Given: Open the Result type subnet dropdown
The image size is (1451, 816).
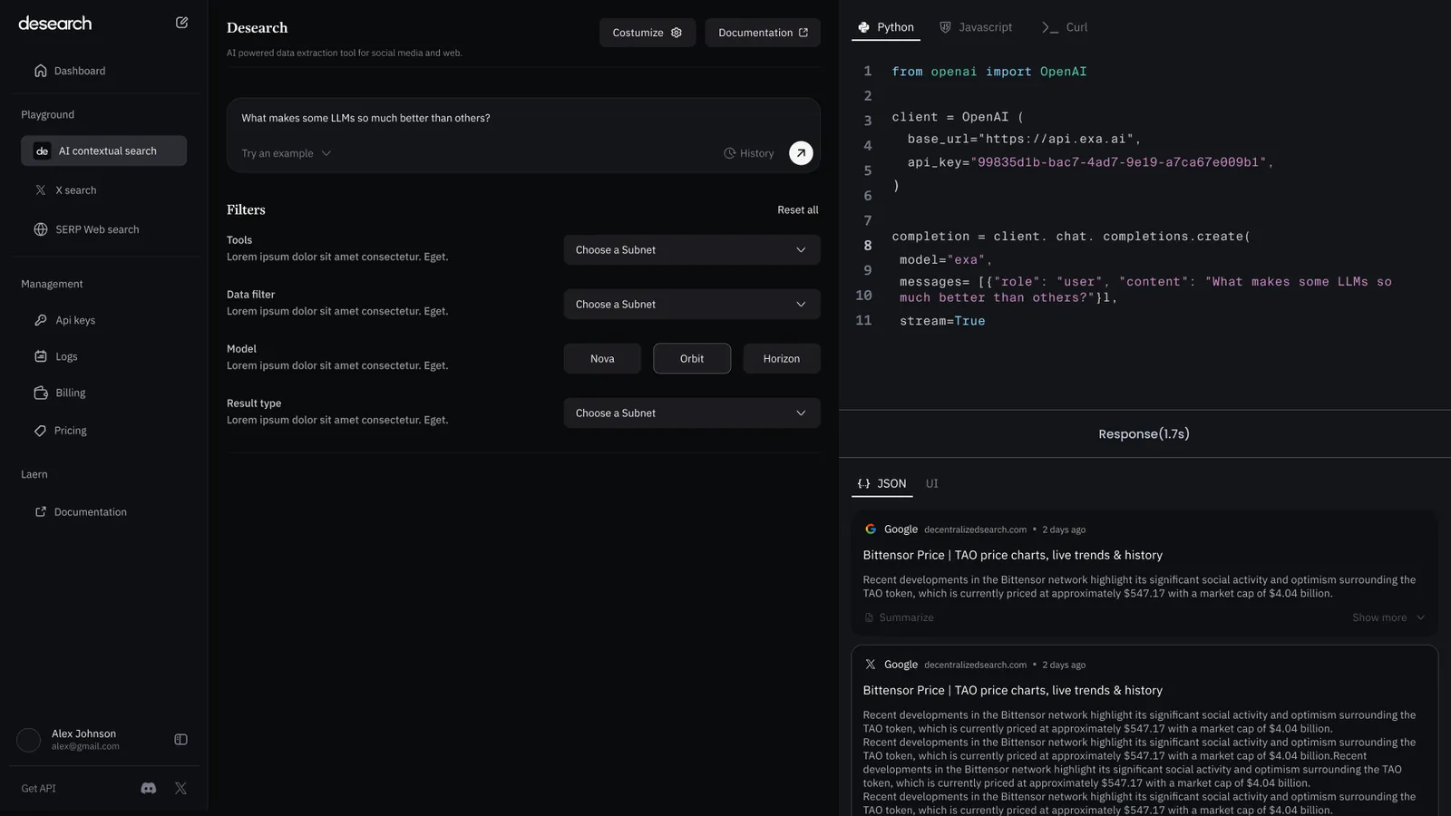Looking at the screenshot, I should [x=692, y=413].
